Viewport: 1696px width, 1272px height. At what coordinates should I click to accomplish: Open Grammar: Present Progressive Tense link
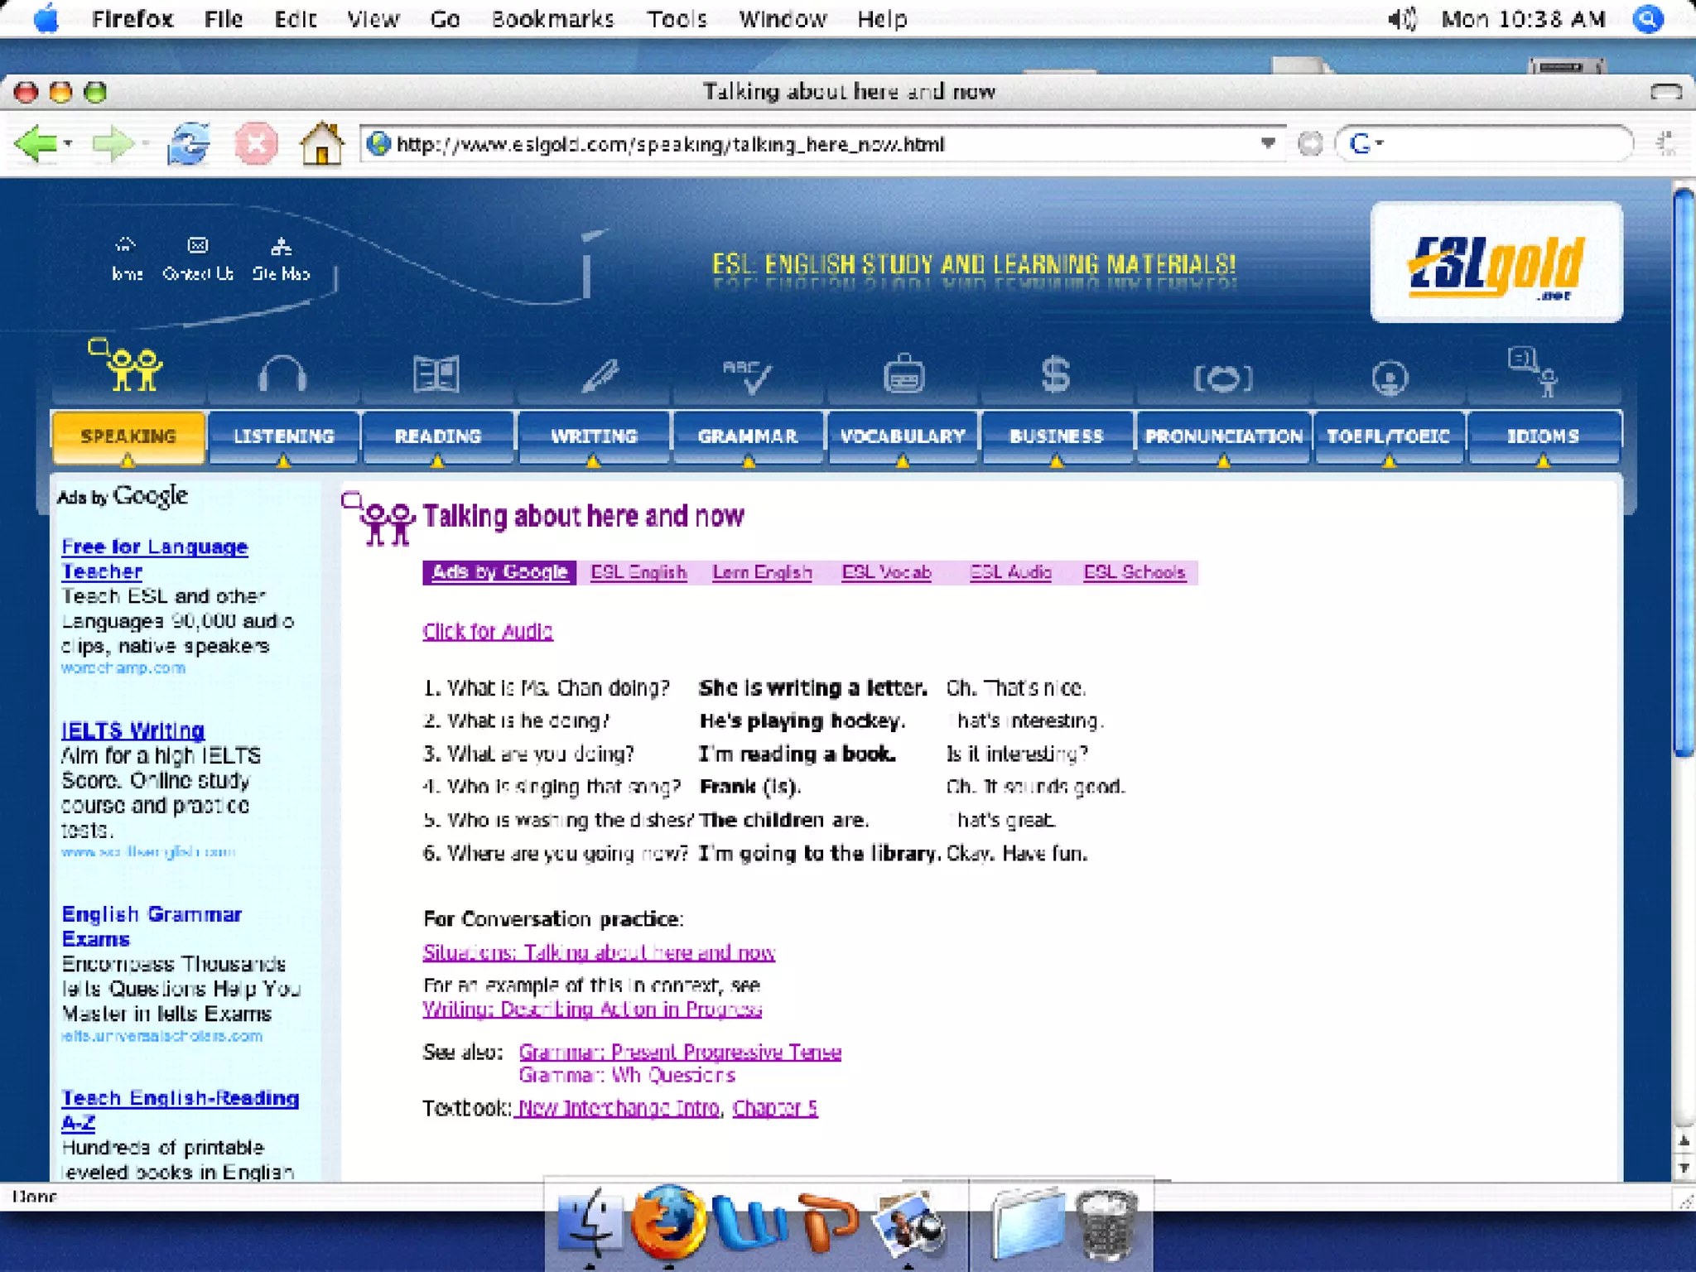tap(680, 1052)
